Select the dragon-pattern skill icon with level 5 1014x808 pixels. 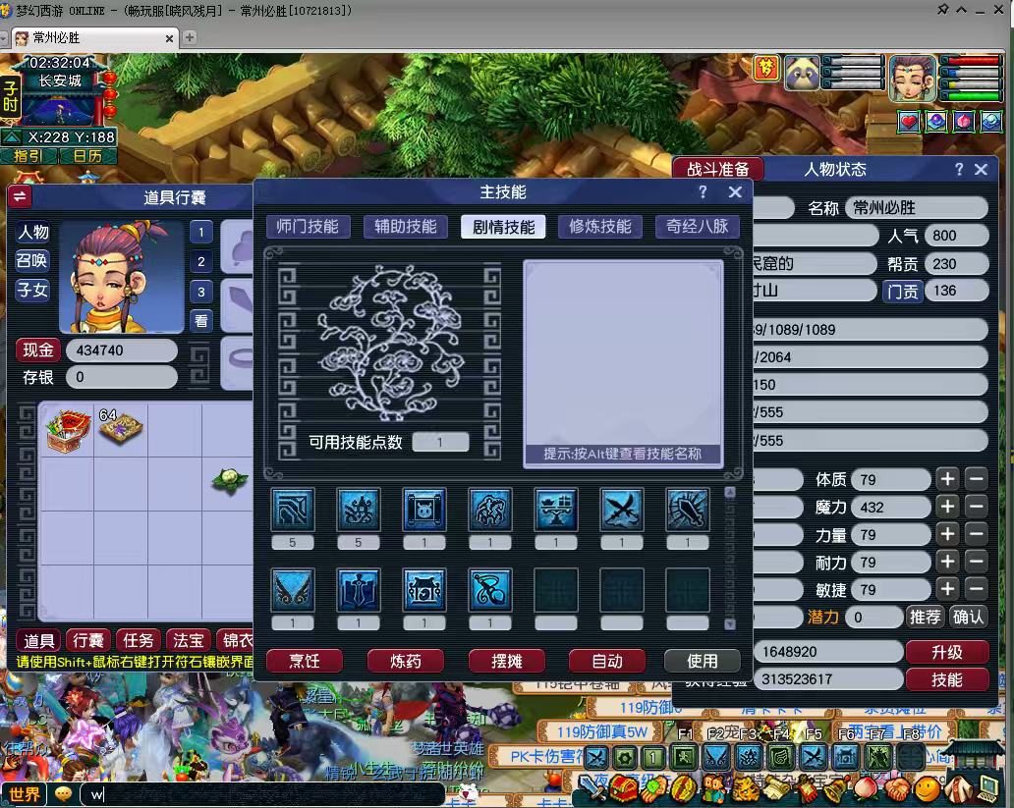tap(359, 510)
